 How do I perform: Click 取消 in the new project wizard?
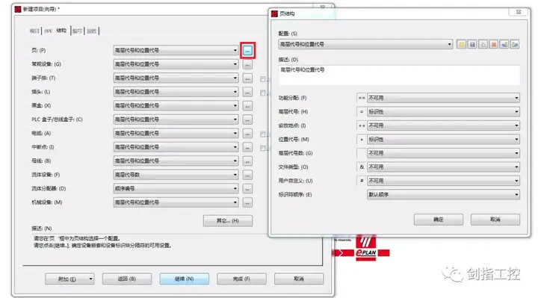(x=299, y=279)
